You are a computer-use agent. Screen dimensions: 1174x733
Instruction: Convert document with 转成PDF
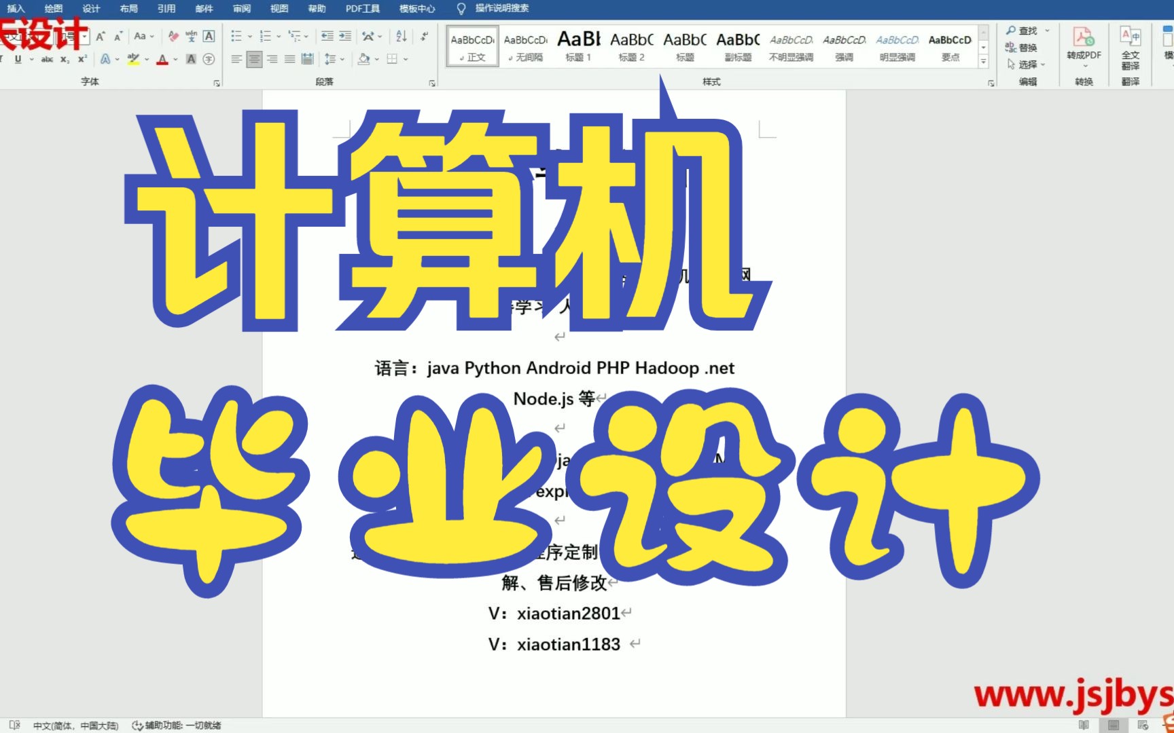[x=1084, y=46]
